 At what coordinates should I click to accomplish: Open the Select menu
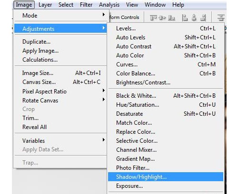(x=66, y=5)
